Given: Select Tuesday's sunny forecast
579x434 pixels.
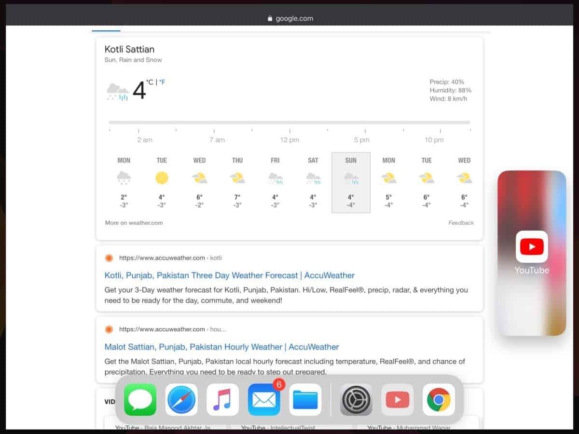Looking at the screenshot, I should [x=162, y=182].
